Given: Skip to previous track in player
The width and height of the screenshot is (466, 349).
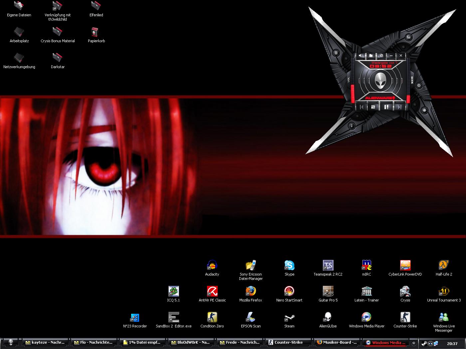Looking at the screenshot, I should pyautogui.click(x=361, y=107).
